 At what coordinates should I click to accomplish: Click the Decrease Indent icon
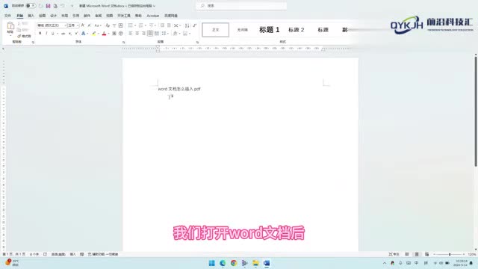tap(162, 25)
